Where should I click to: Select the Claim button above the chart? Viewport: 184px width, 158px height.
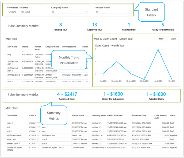[x=173, y=39]
